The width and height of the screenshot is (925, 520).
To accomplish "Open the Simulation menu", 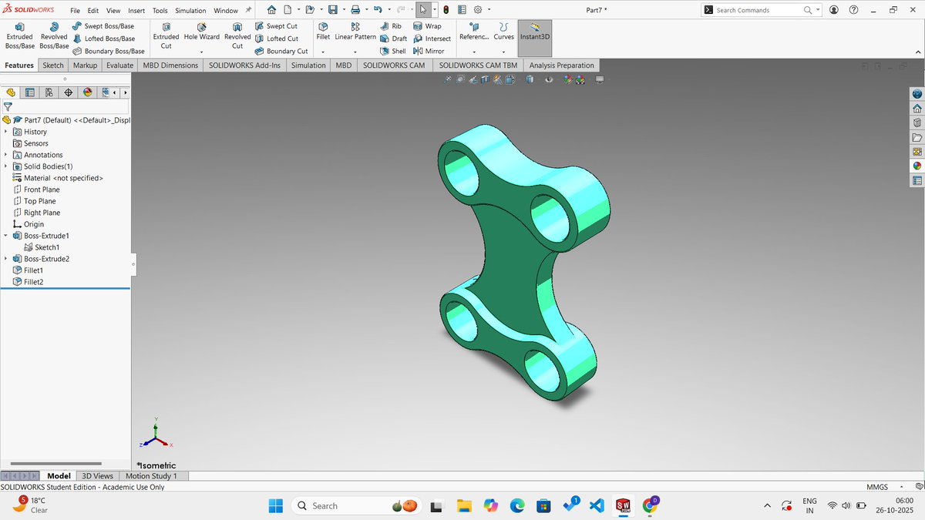I will coord(190,11).
